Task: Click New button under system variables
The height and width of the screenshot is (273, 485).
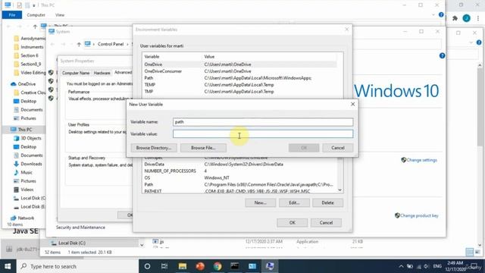Action: click(x=261, y=202)
